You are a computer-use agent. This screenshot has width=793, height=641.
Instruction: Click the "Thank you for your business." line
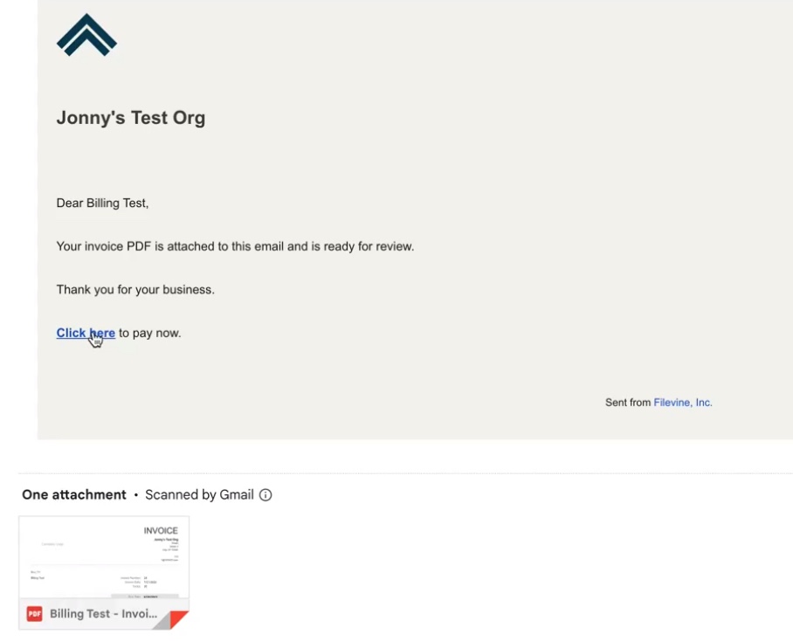click(x=135, y=290)
